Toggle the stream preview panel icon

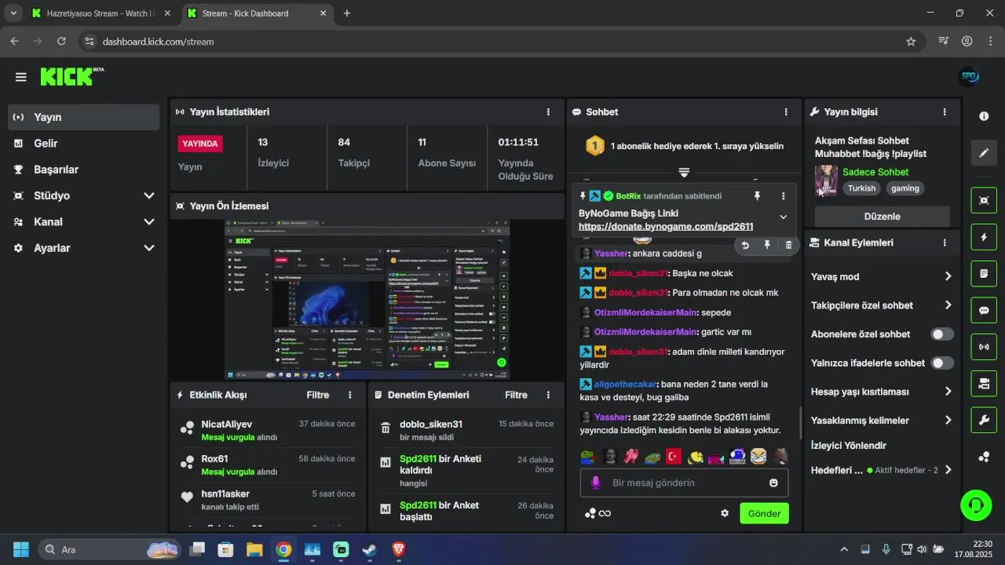[984, 200]
